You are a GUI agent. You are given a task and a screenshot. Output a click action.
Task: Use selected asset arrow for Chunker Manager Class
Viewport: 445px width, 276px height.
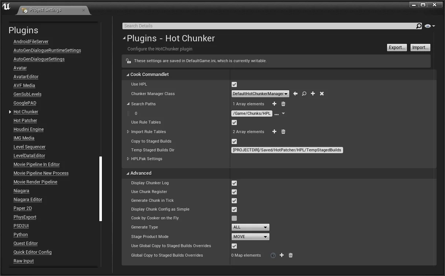295,94
